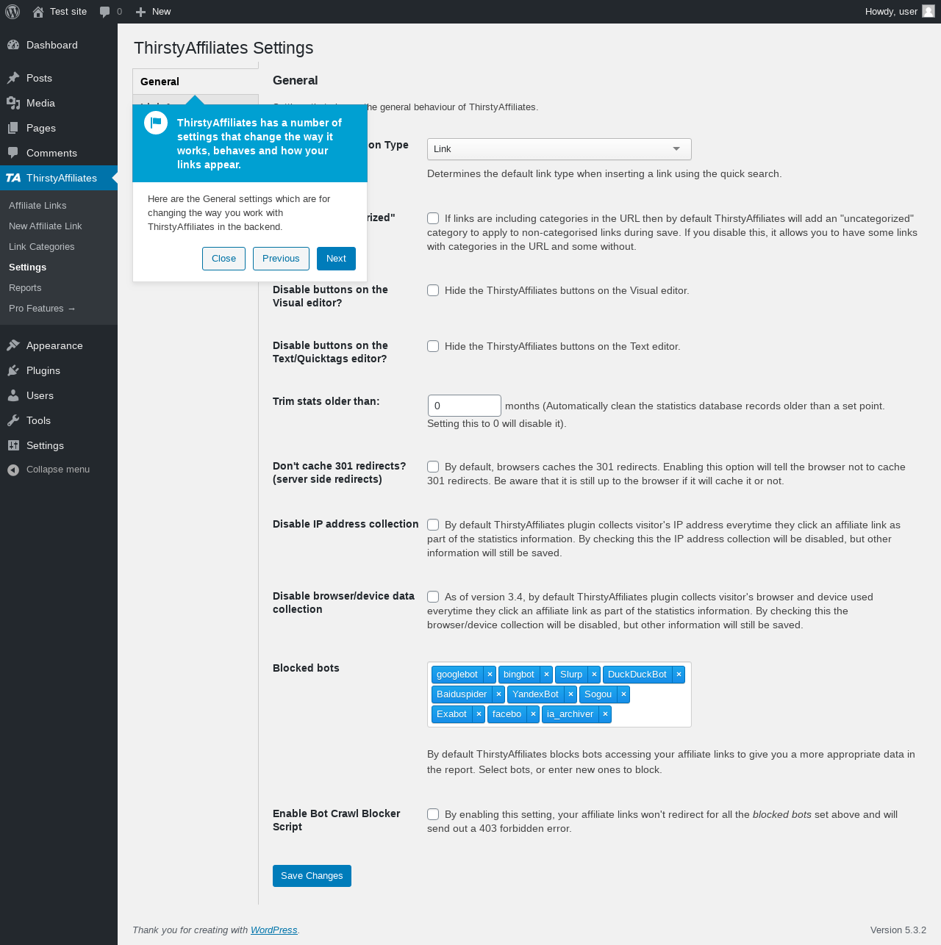This screenshot has width=941, height=945.
Task: Open the Link type dropdown
Action: coord(559,149)
